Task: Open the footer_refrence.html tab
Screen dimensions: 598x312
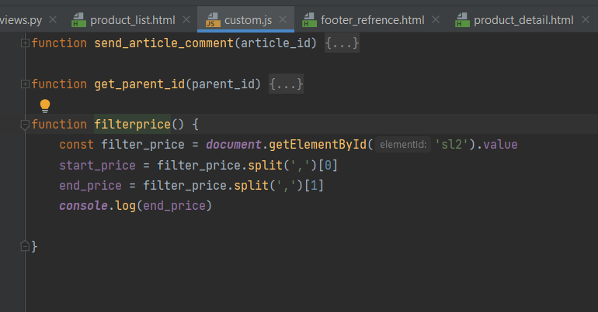Action: click(370, 19)
